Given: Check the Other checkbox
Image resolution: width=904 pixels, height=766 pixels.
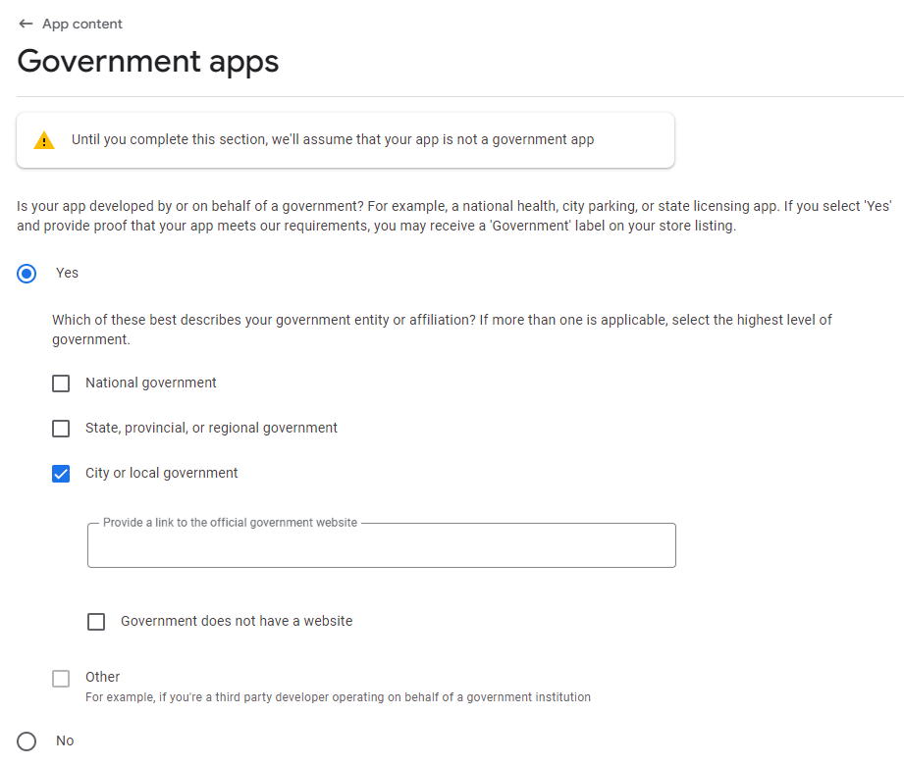Looking at the screenshot, I should (x=61, y=678).
